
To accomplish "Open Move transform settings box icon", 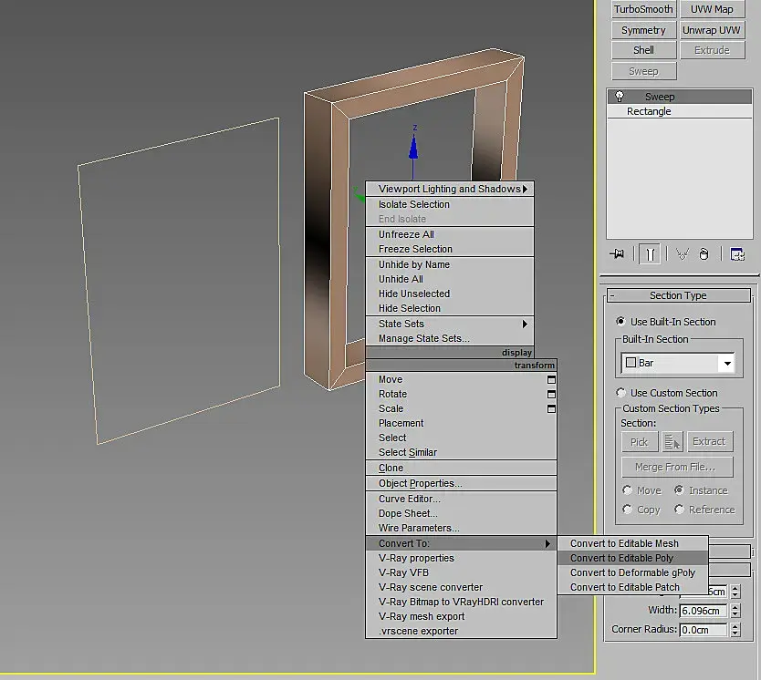I will [551, 379].
